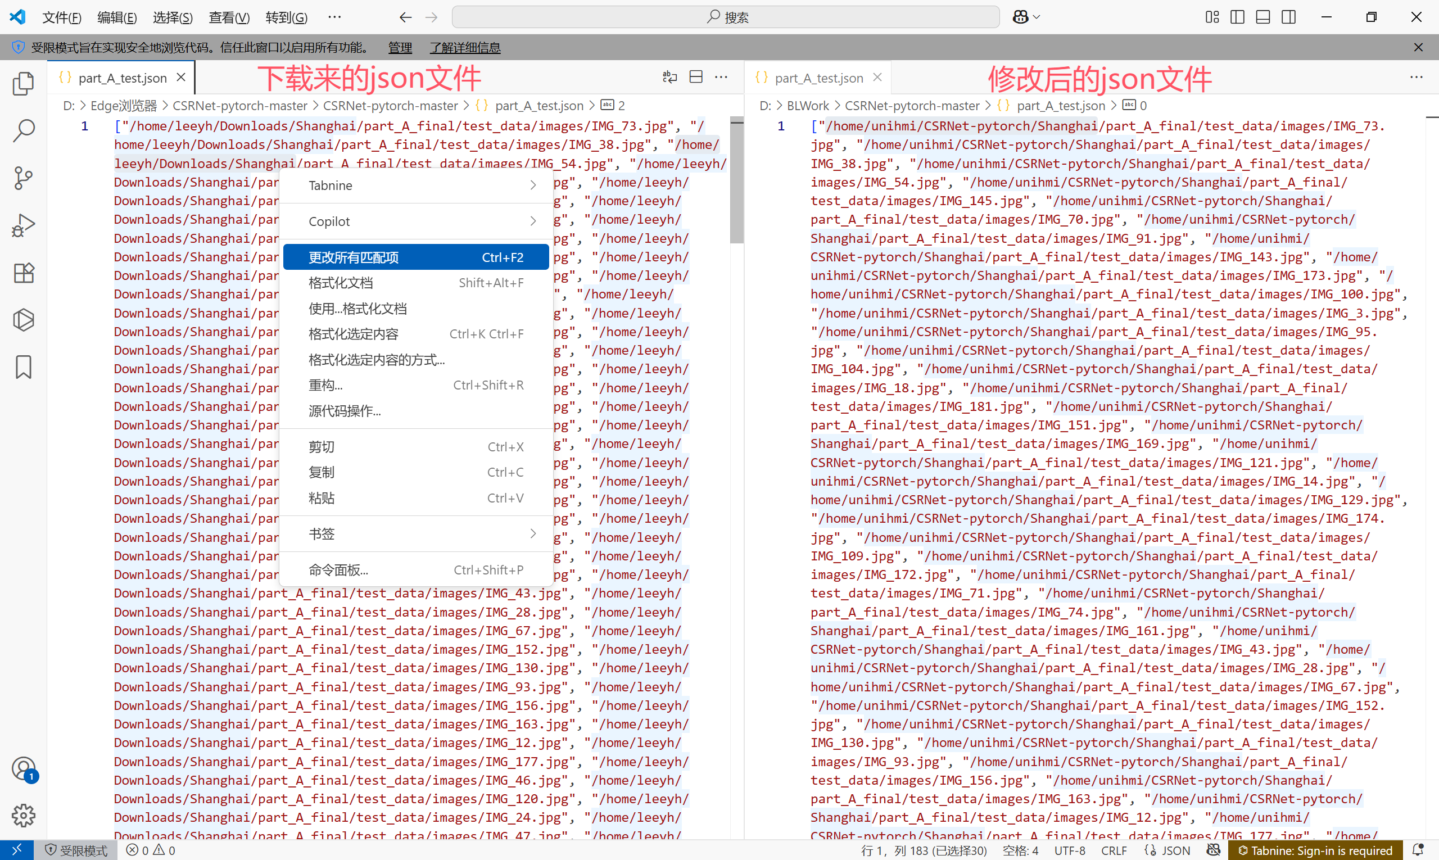Open the Extensions view
This screenshot has width=1439, height=860.
click(23, 273)
